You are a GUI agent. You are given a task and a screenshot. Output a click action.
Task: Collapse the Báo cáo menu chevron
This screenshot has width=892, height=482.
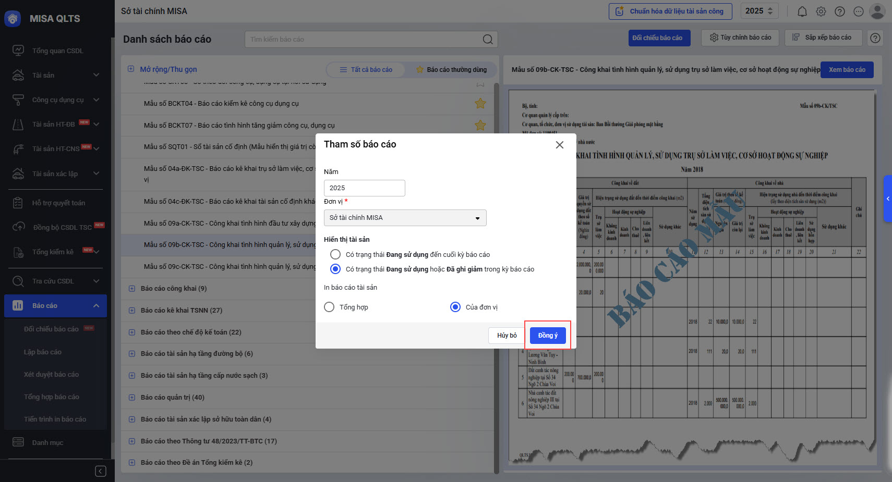click(x=96, y=305)
